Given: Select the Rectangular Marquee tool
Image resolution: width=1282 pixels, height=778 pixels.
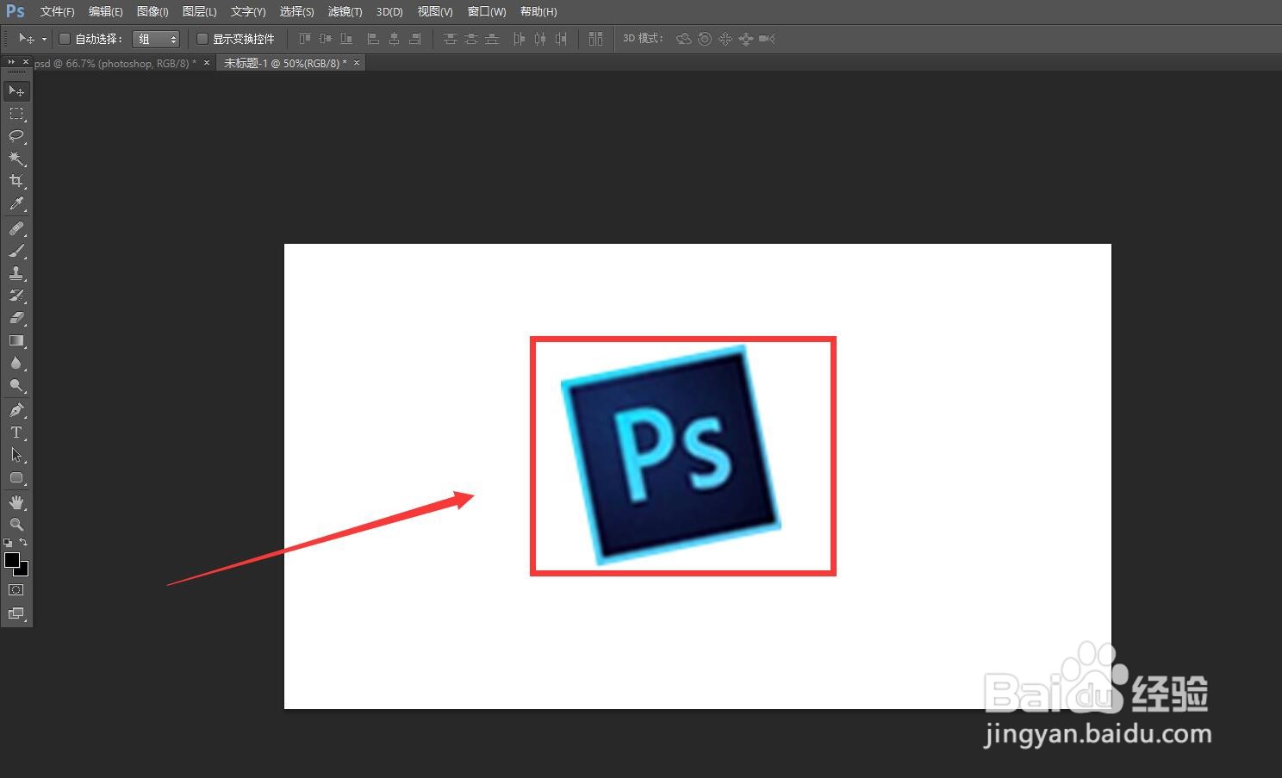Looking at the screenshot, I should click(16, 114).
